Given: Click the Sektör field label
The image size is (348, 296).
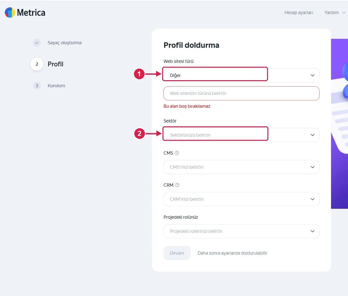Looking at the screenshot, I should (170, 121).
